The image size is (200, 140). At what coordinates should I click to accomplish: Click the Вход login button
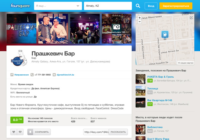151,6
